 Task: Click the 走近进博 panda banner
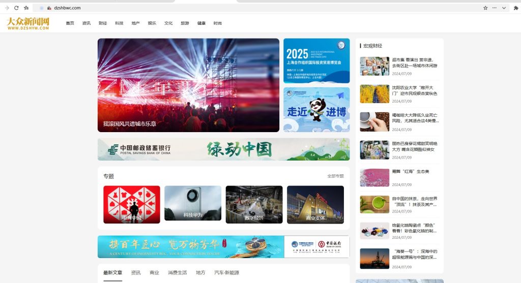tap(316, 110)
